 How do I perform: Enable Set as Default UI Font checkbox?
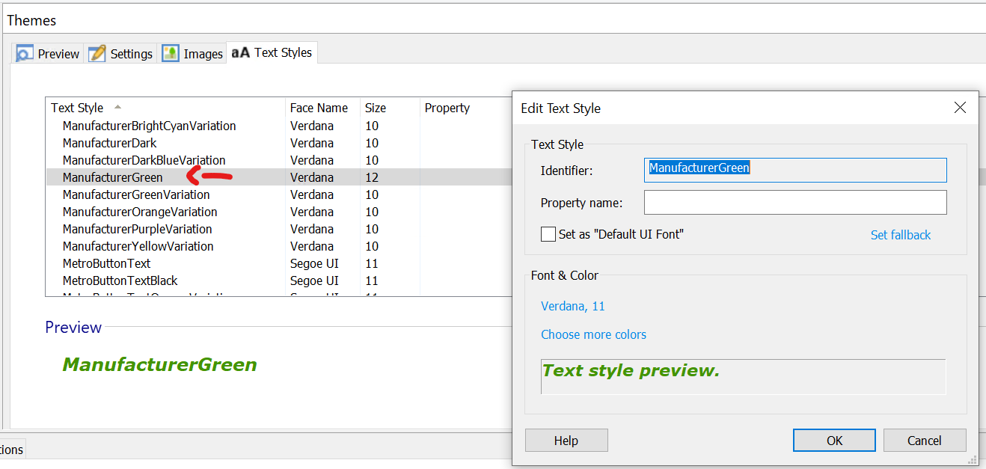pos(548,235)
